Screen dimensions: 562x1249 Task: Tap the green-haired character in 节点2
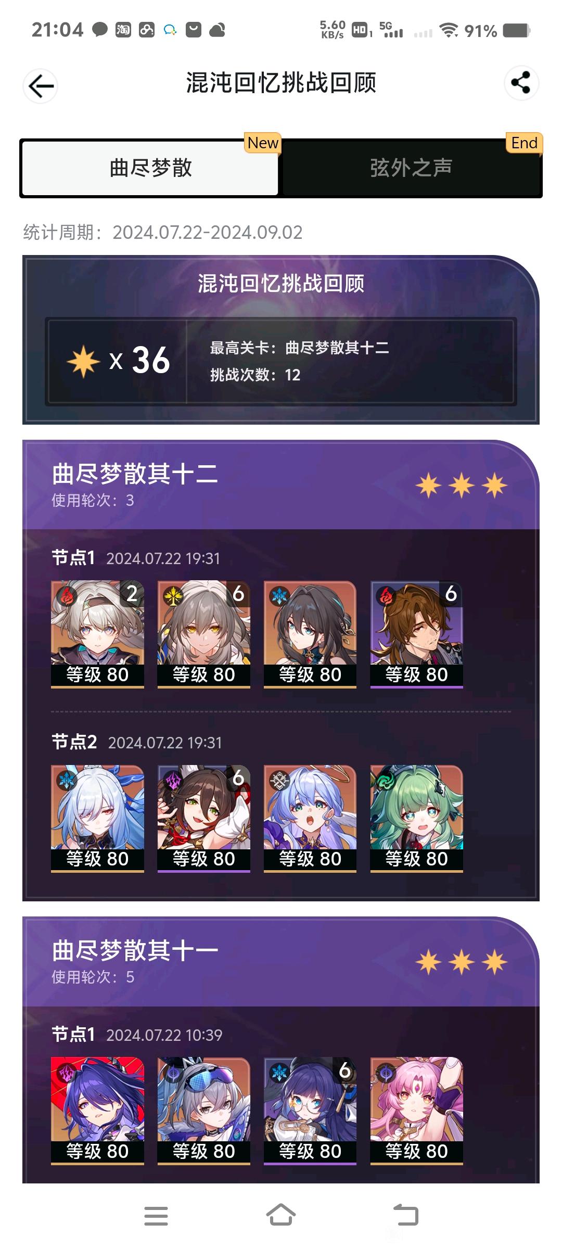(x=417, y=819)
